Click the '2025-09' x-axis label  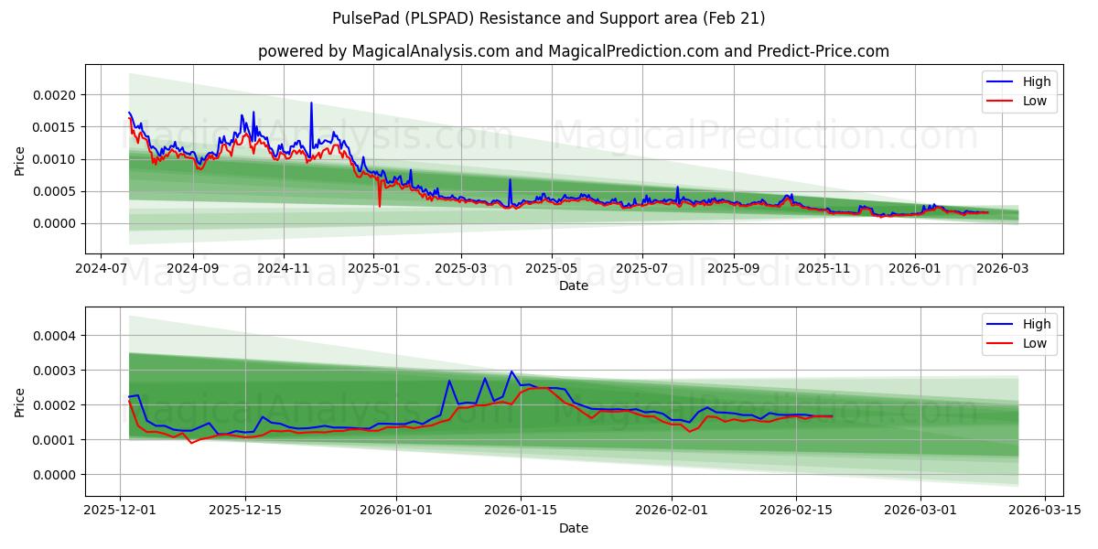[x=734, y=270]
